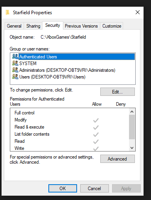Screen dimensions: 151x200
Task: Click the Modify allow checkmark
Action: point(96,120)
